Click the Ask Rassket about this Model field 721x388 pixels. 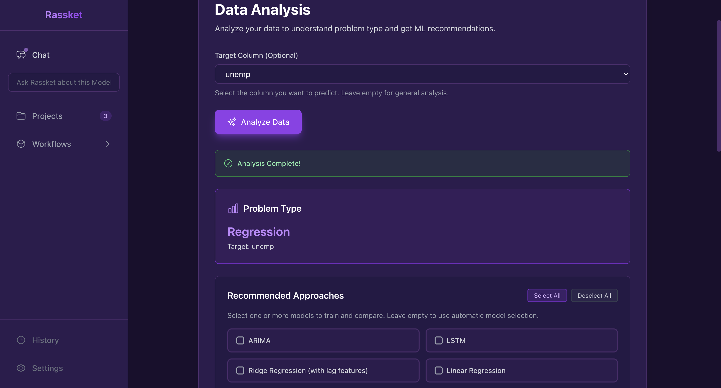64,82
